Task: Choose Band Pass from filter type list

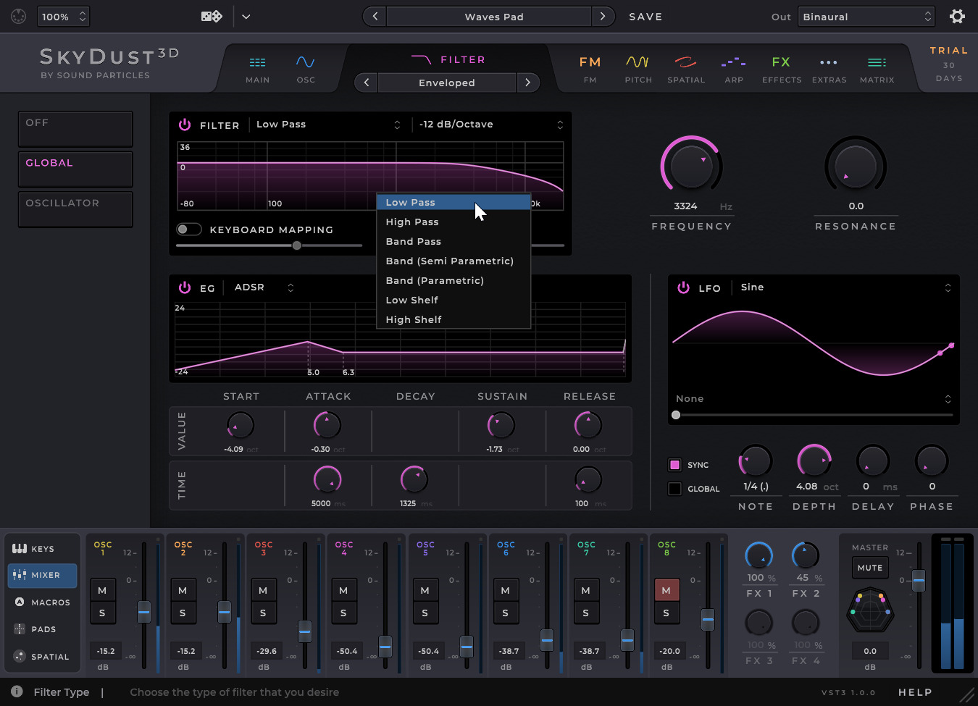Action: click(x=454, y=241)
